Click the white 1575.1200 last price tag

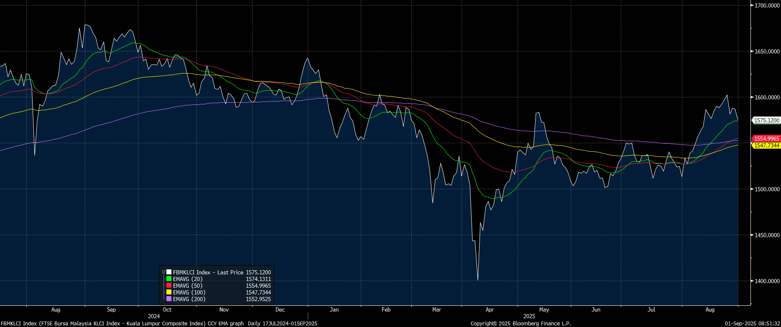(x=766, y=120)
